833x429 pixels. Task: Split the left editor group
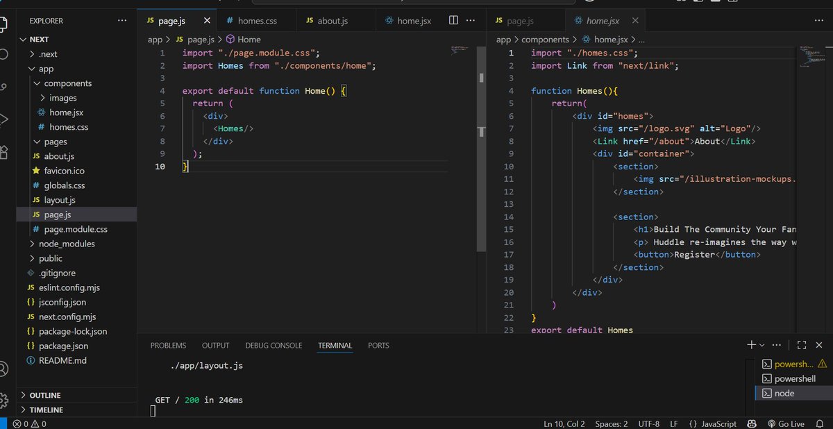pyautogui.click(x=453, y=21)
